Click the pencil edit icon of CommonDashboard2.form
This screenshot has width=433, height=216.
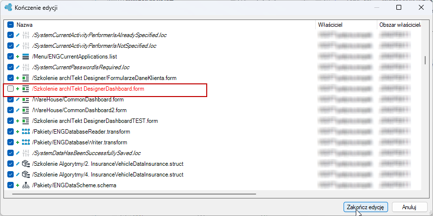[x=18, y=110]
